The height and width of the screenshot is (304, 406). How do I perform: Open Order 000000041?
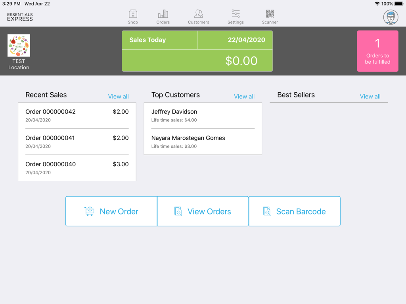point(77,142)
